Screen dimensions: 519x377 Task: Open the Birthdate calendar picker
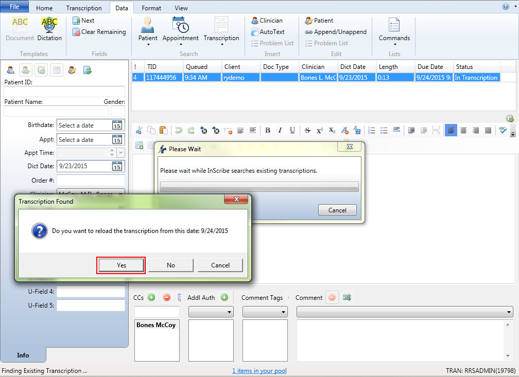(x=117, y=125)
